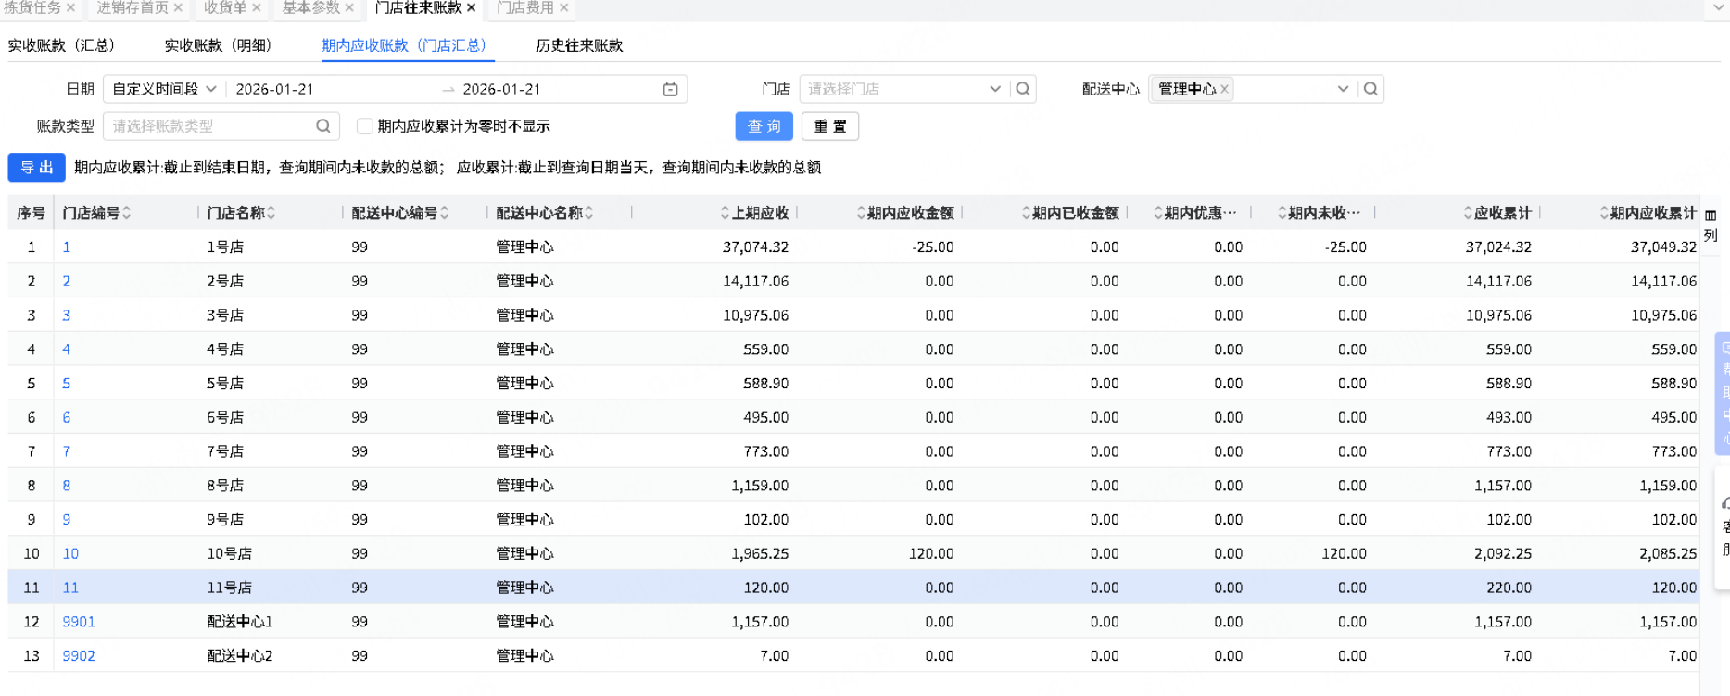Expand the 自定义时间段 date type dropdown
Screen dimensions: 1730x696
coord(164,89)
